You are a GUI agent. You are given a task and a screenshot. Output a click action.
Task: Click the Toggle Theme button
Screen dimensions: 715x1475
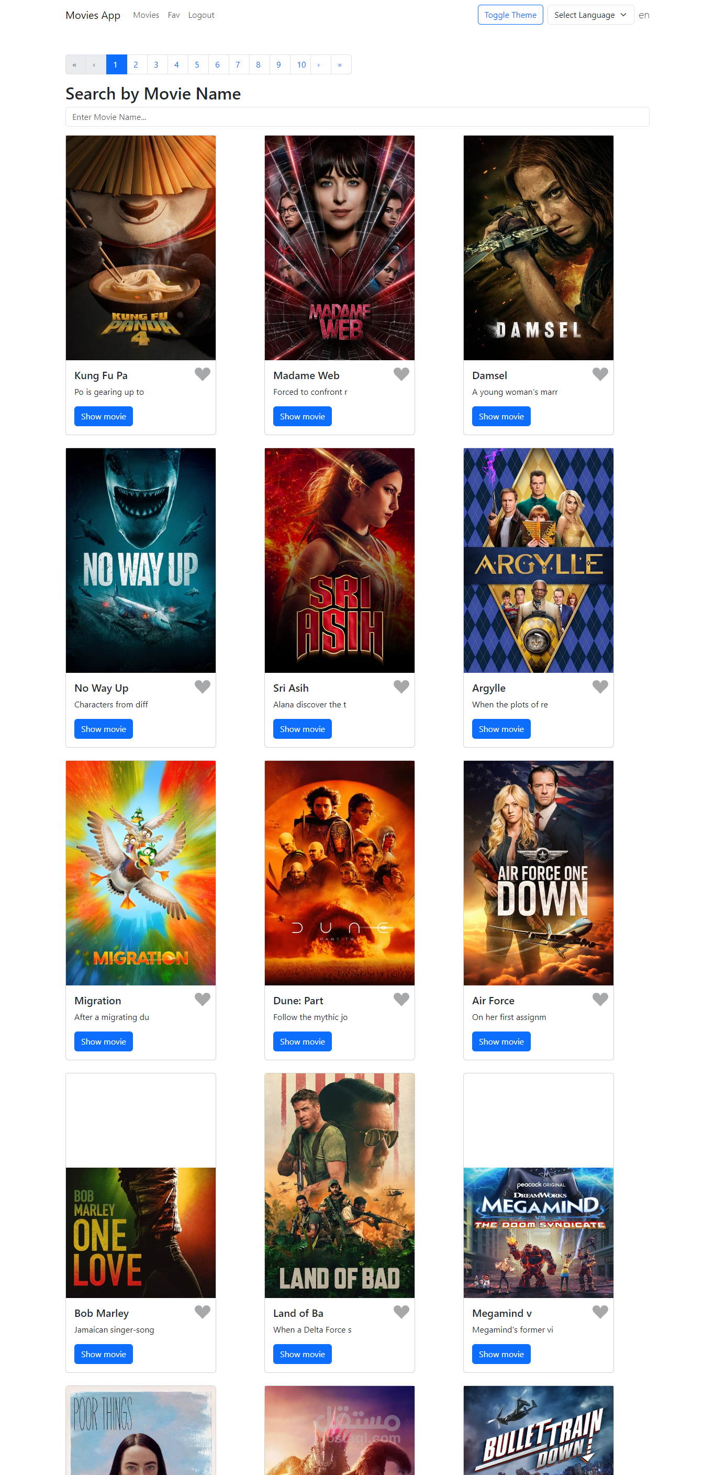[x=510, y=15]
